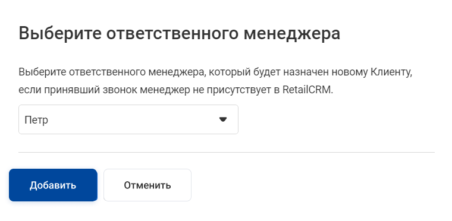Open the manager dropdown showing Петр
Screen dimensions: 452x221
pos(128,119)
